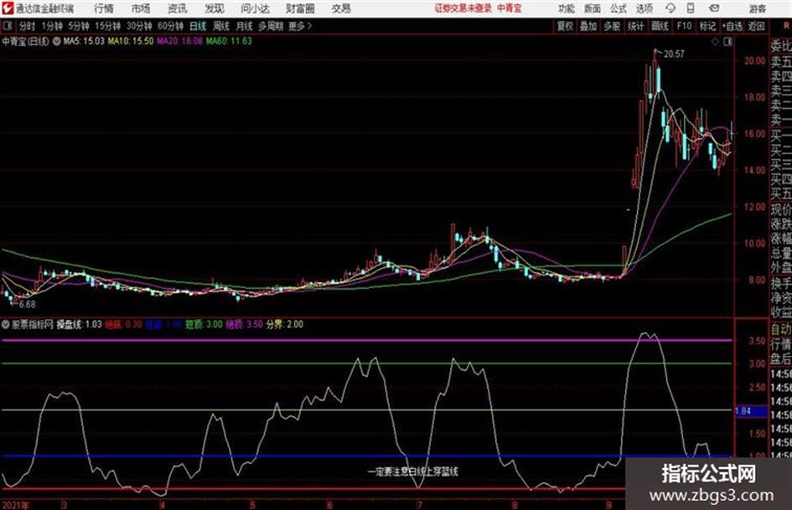Select the 日线 daily period tab

[198, 26]
